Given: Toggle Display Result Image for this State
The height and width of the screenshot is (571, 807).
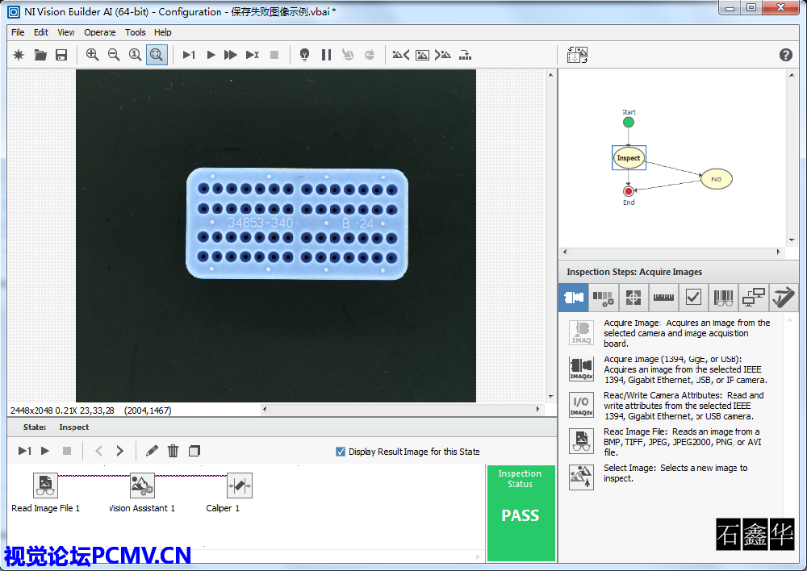Looking at the screenshot, I should 341,452.
